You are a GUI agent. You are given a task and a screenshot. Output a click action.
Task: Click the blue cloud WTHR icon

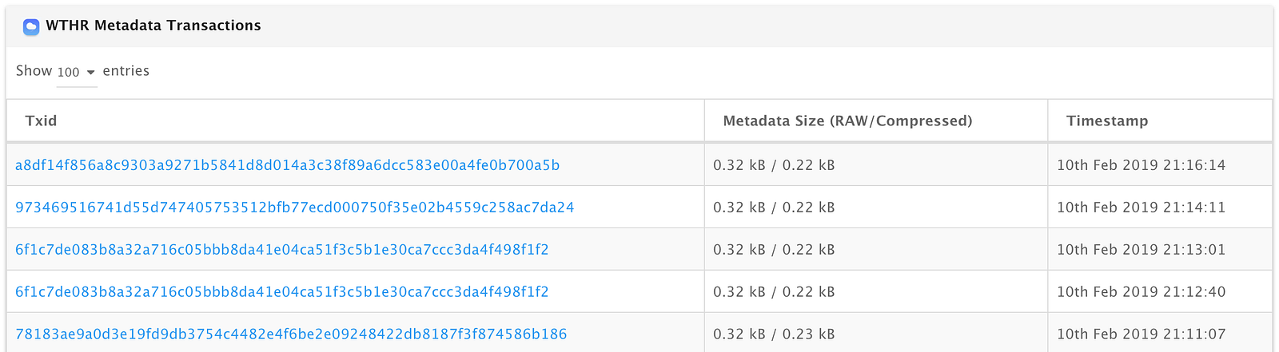coord(31,26)
